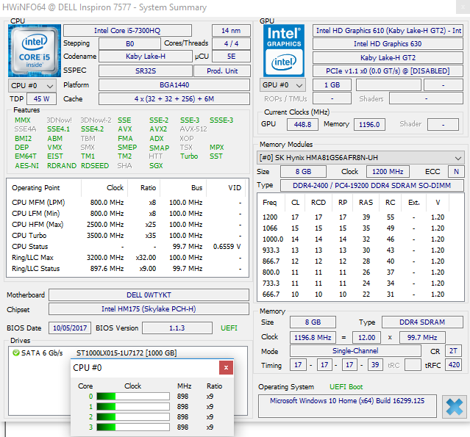Select the ST1000LX015-1U7172 drive entry
This screenshot has height=437, width=470.
coord(127,353)
